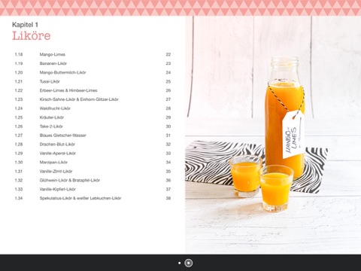Click page number 30 in contents
This screenshot has width=361, height=271.
(168, 126)
